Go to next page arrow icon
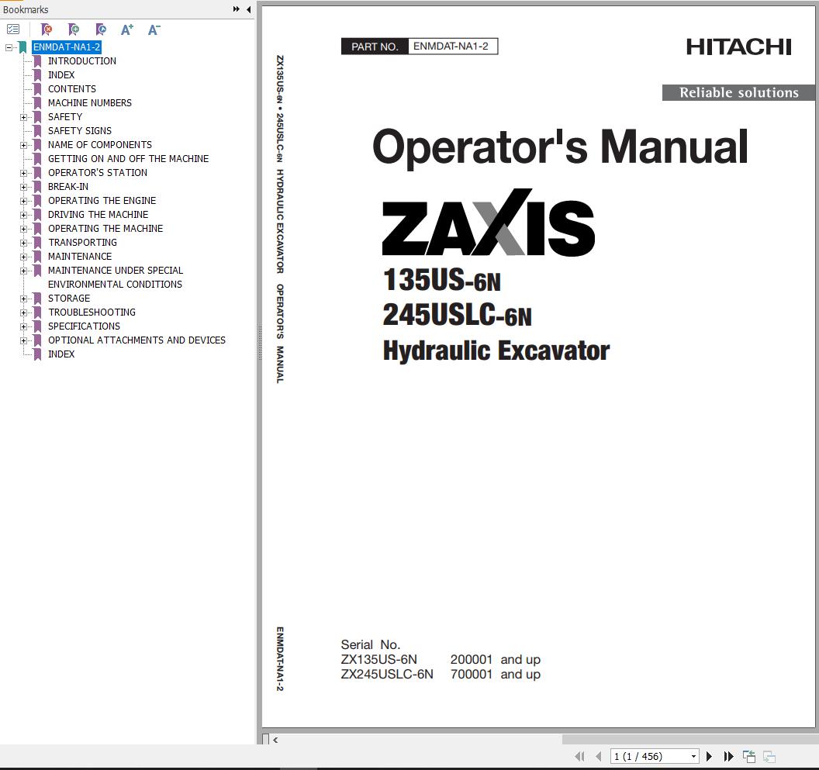819x770 pixels. coord(709,756)
